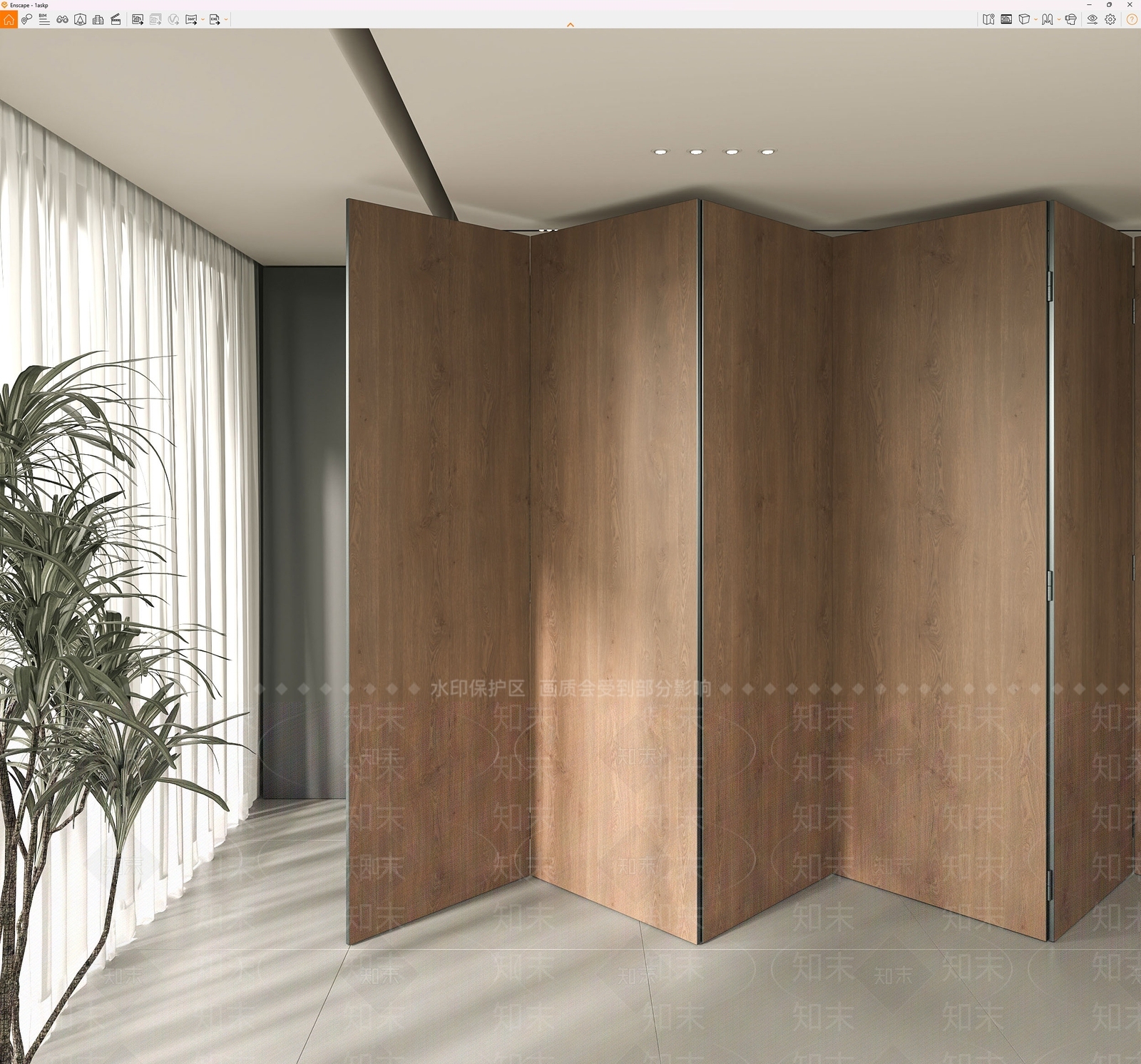The height and width of the screenshot is (1064, 1141).
Task: Collapse the toolbar with the orange chevron
Action: click(570, 25)
